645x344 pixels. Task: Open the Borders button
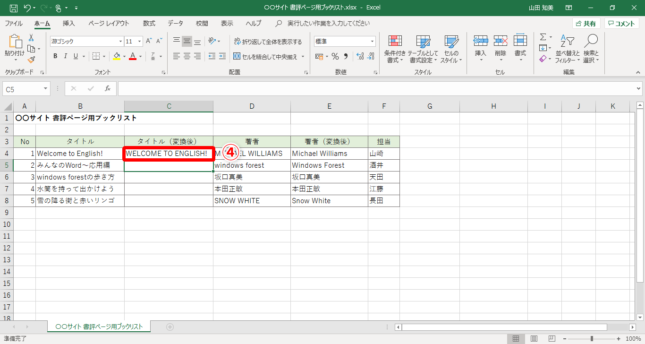(x=96, y=56)
